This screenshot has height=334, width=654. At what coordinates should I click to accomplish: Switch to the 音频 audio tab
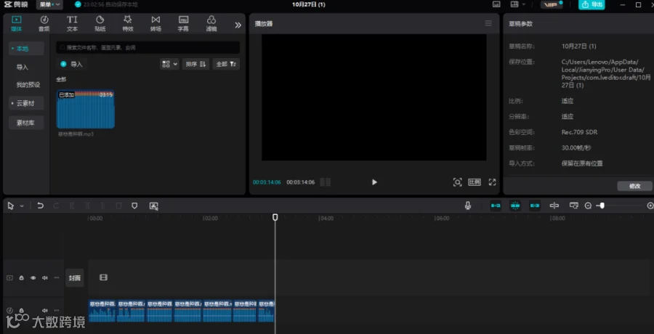[x=44, y=23]
